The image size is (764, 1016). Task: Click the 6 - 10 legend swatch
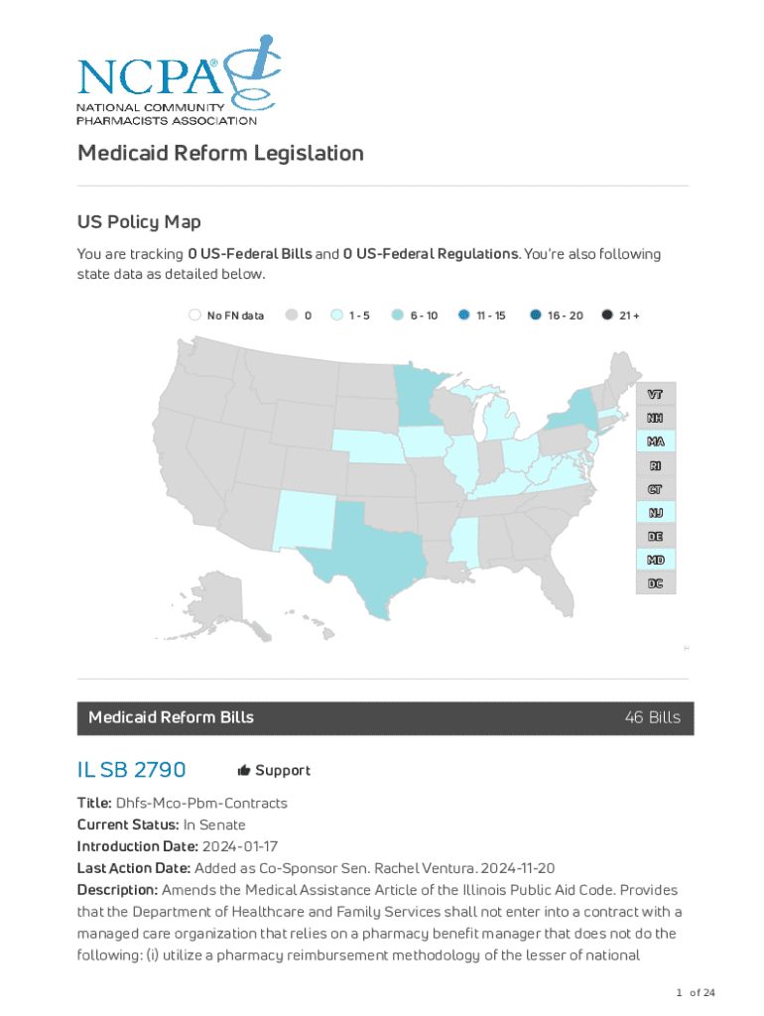(397, 316)
